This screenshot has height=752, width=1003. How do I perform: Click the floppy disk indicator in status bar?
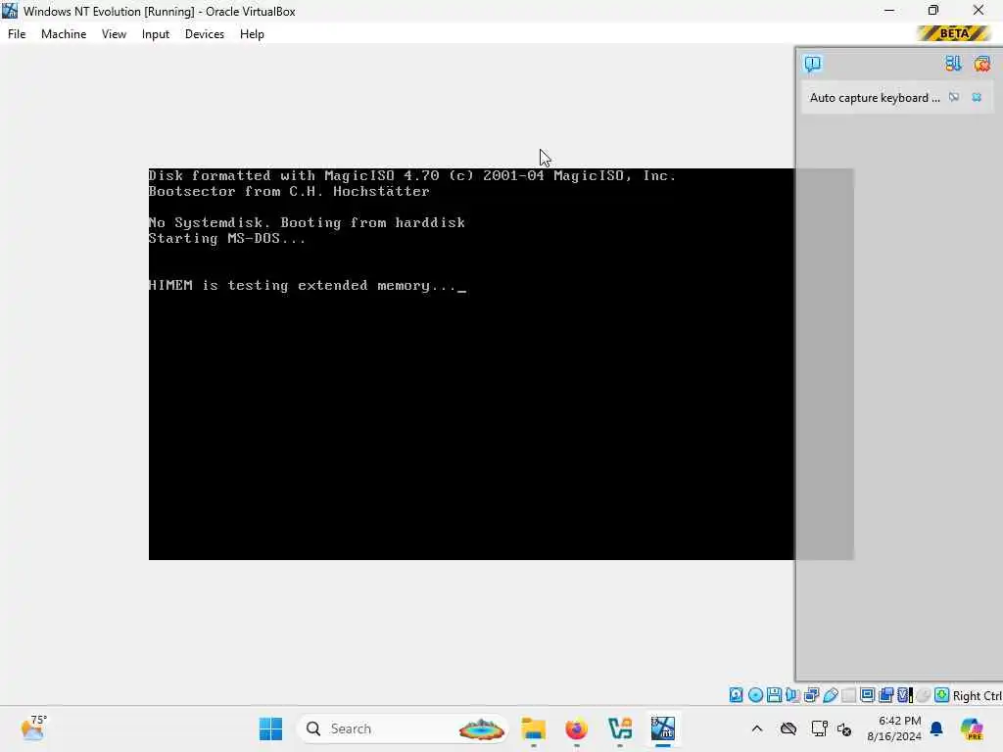774,695
